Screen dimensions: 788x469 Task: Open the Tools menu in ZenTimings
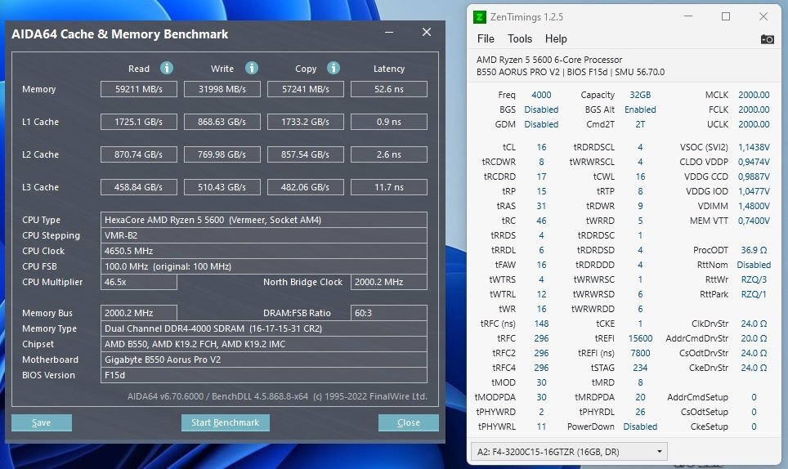[x=520, y=38]
